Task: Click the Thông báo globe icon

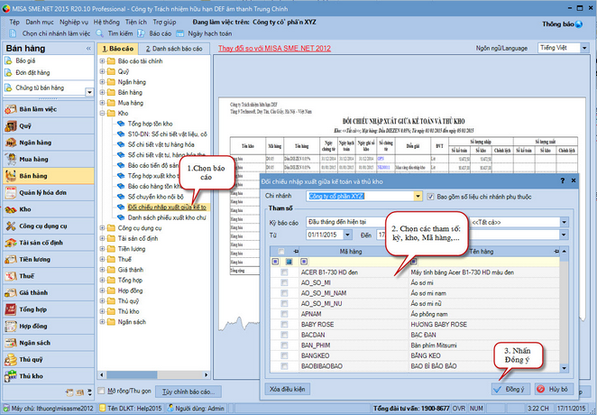Action: [579, 24]
